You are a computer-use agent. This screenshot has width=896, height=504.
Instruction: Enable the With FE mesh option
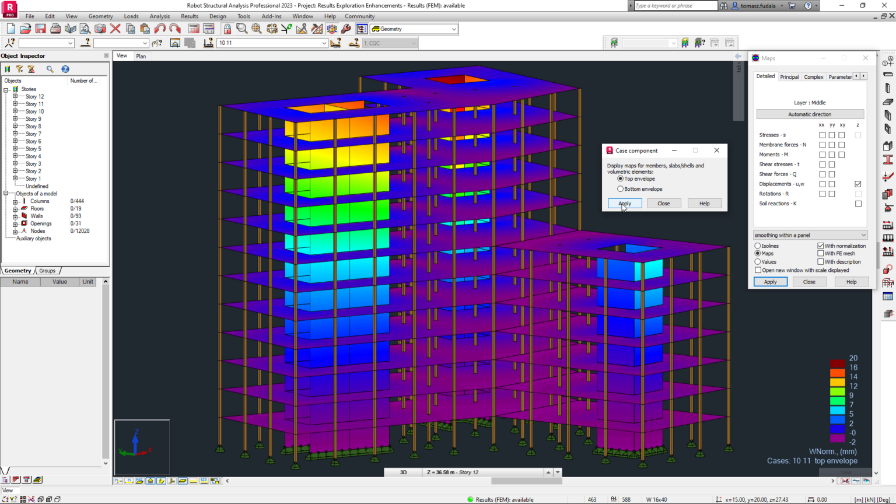(820, 253)
